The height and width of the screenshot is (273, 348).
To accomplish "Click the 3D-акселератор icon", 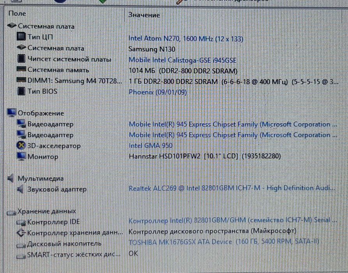I will coord(21,145).
